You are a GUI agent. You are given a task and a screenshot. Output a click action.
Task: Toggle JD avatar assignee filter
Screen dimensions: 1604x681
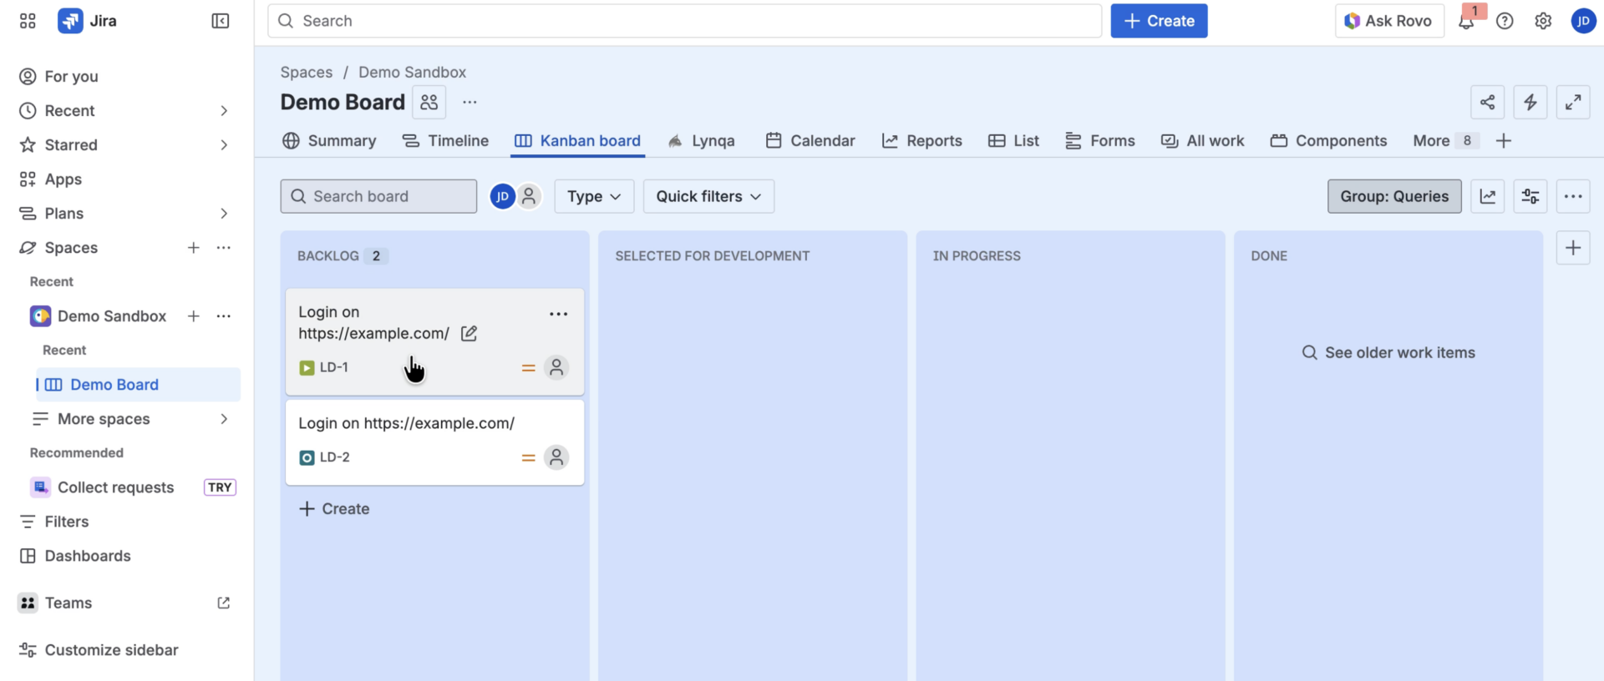click(x=502, y=197)
